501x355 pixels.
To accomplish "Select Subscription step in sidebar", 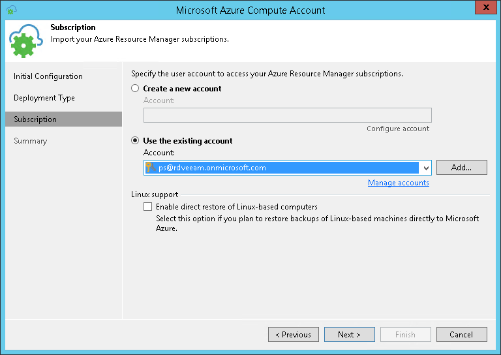I will [35, 119].
